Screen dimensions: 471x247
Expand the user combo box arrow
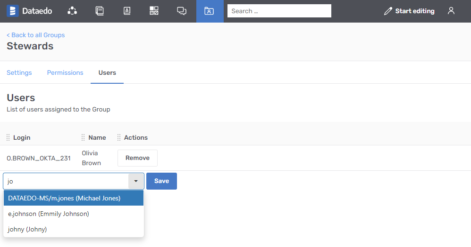(x=136, y=181)
